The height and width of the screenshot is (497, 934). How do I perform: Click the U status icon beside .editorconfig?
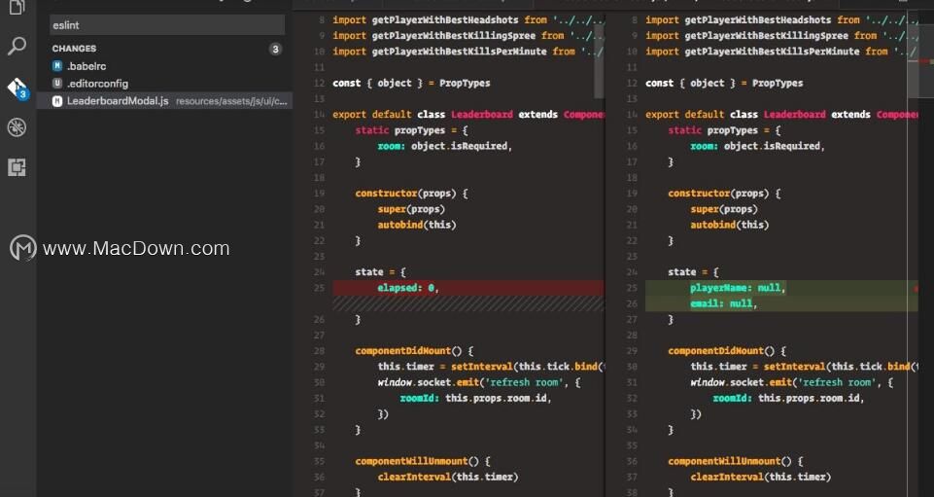(57, 84)
